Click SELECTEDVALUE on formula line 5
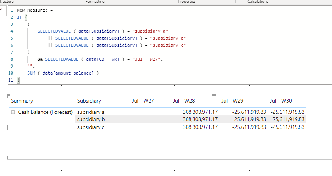 [72, 38]
